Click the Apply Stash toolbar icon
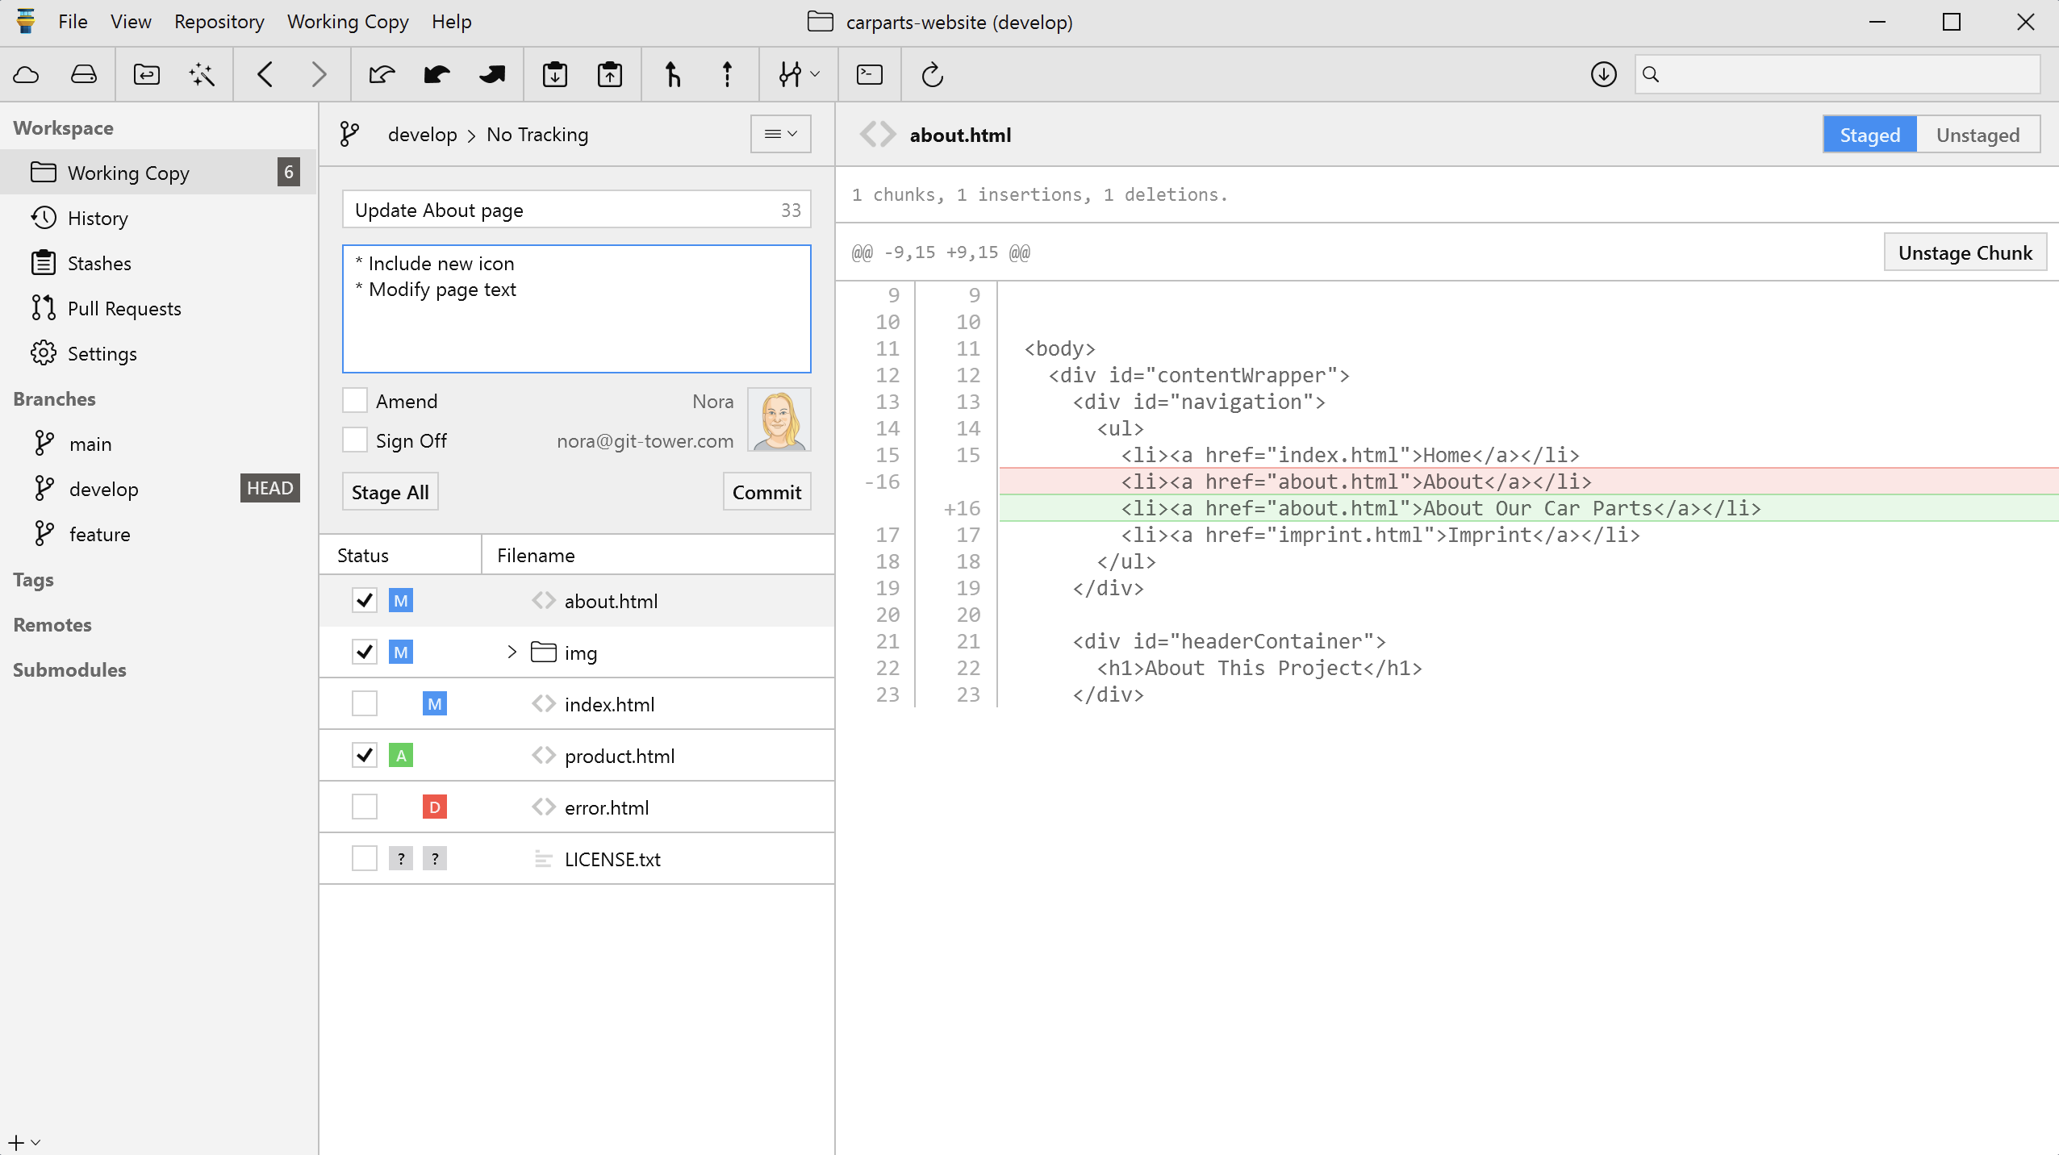This screenshot has width=2059, height=1155. (x=609, y=75)
